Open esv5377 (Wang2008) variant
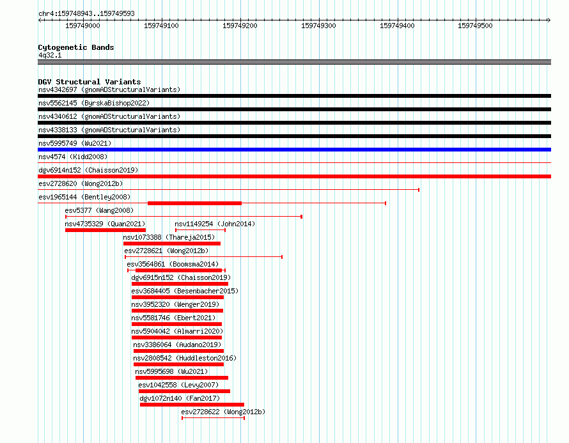The image size is (569, 443). click(x=99, y=210)
